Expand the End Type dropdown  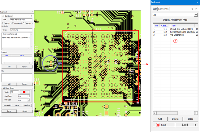(x=28, y=100)
